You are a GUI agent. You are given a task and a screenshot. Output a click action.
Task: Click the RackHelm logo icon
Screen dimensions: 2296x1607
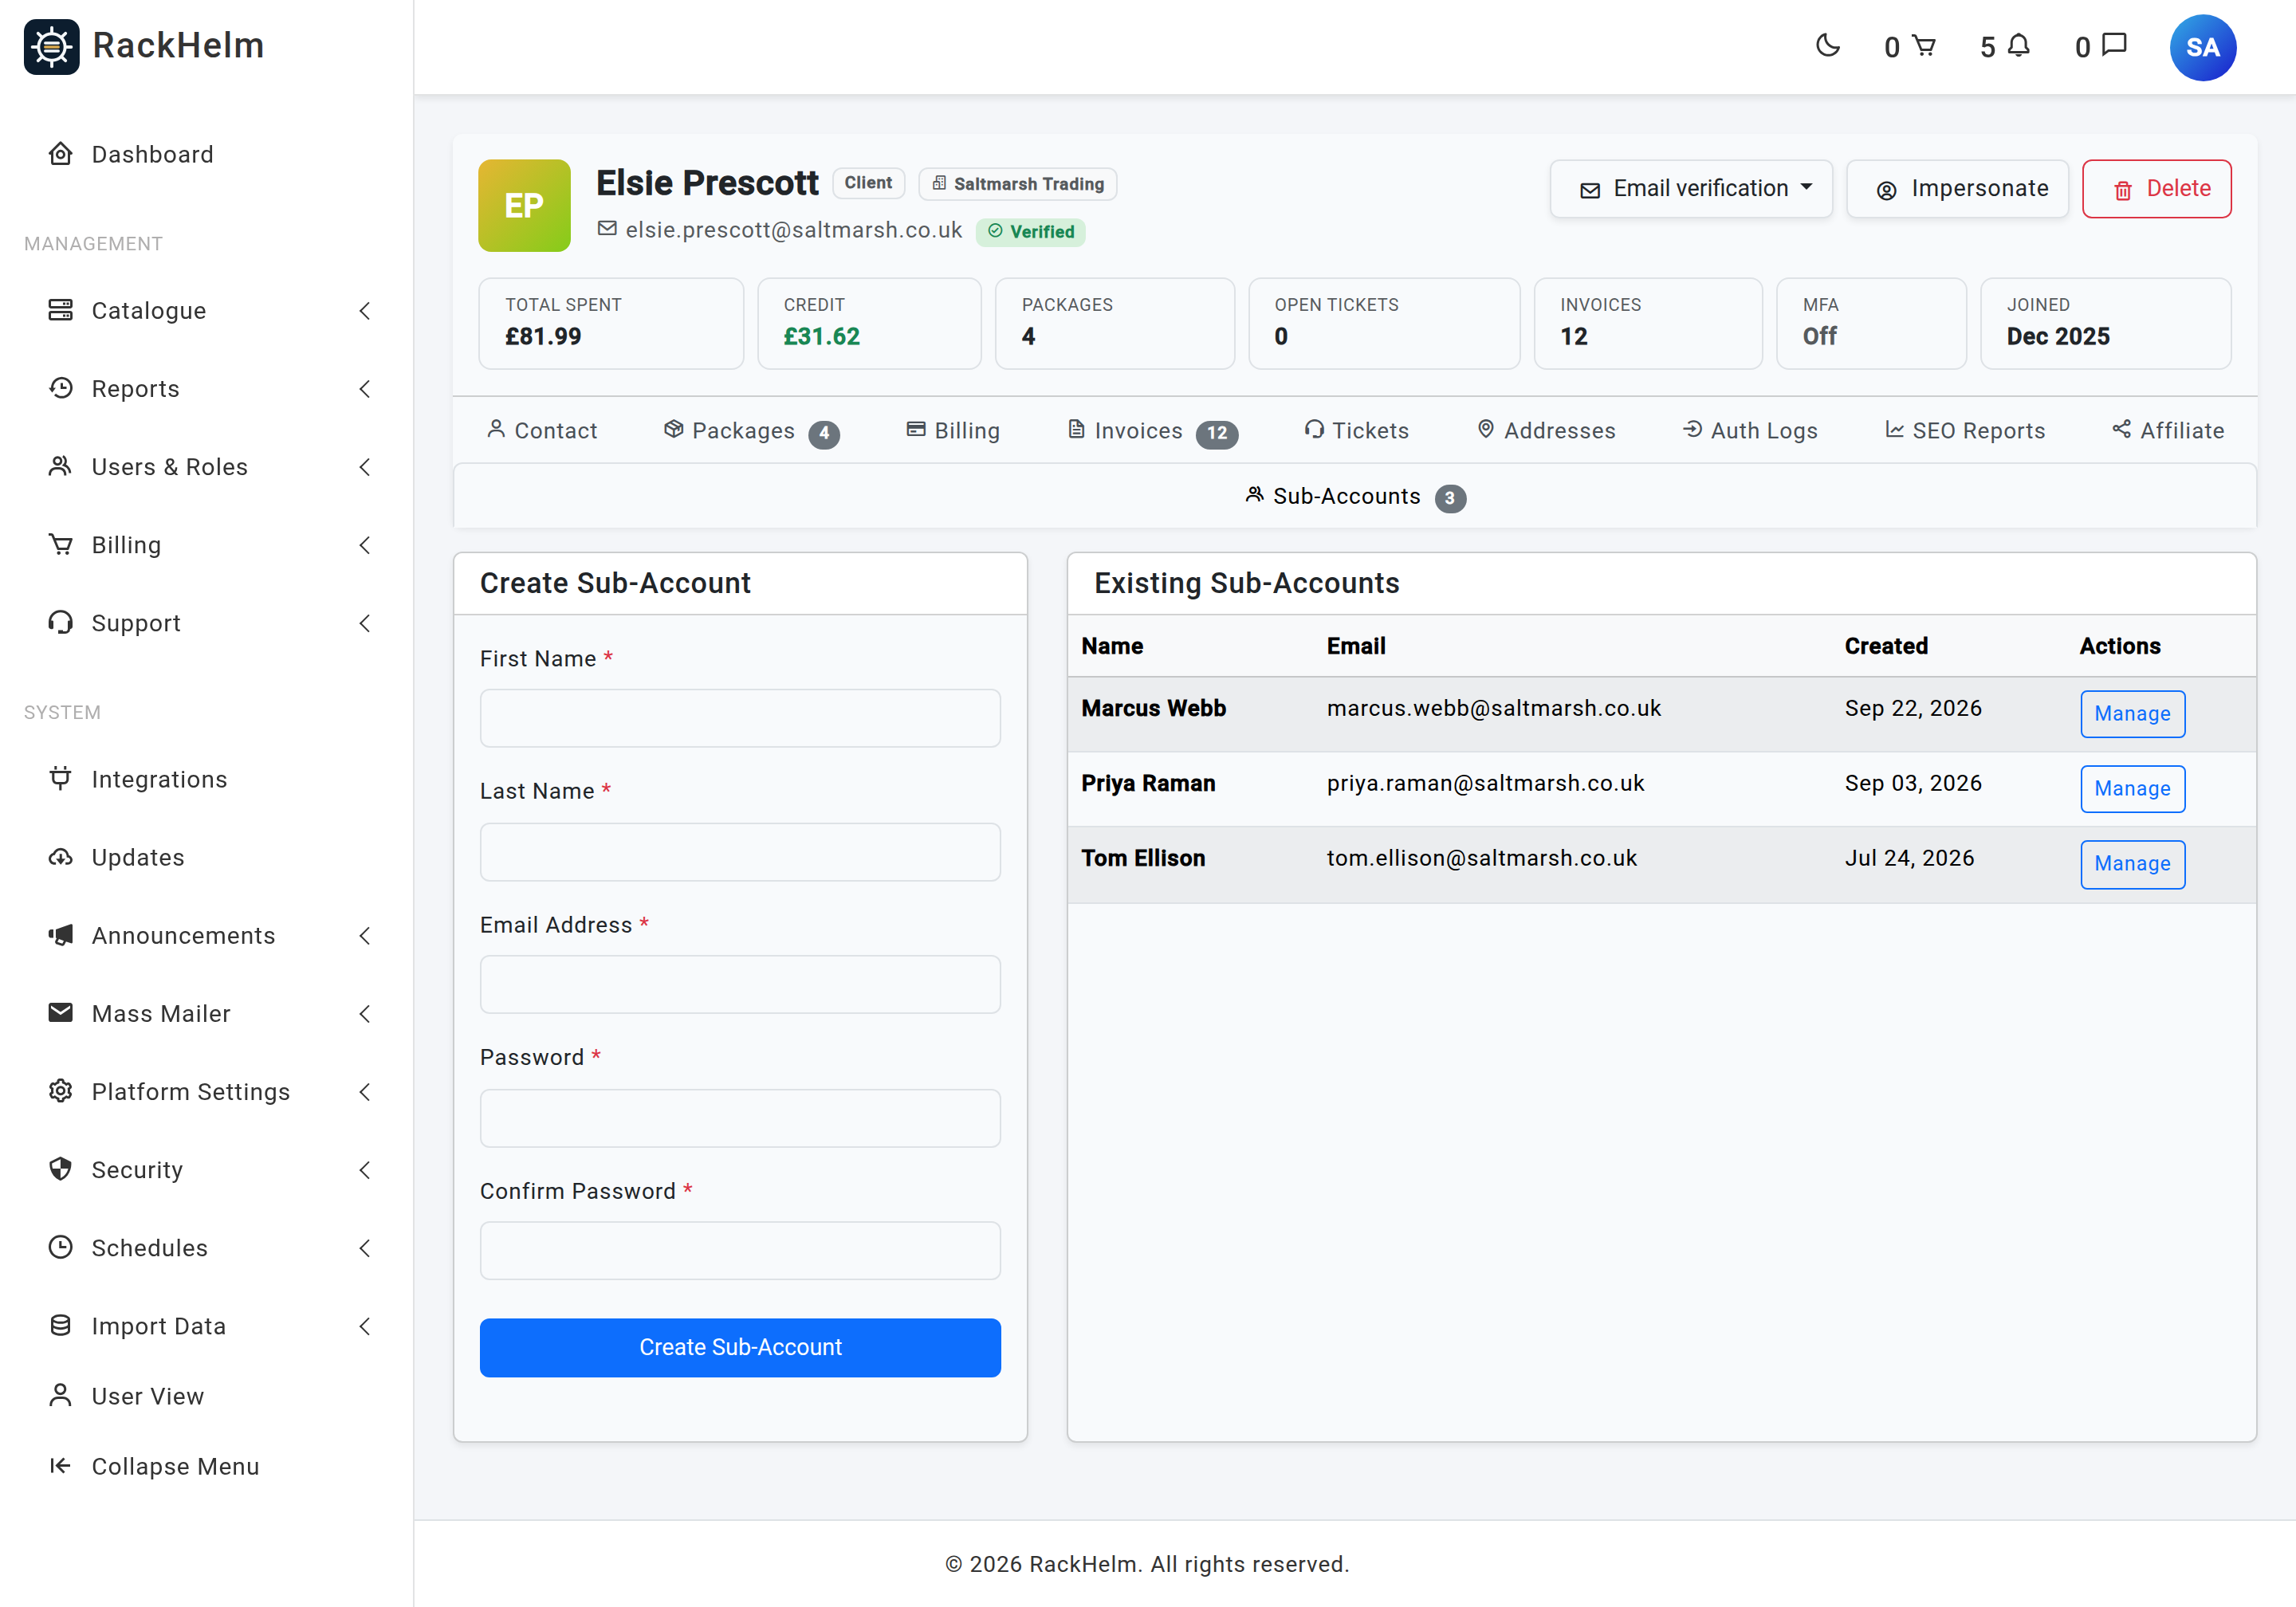point(52,46)
